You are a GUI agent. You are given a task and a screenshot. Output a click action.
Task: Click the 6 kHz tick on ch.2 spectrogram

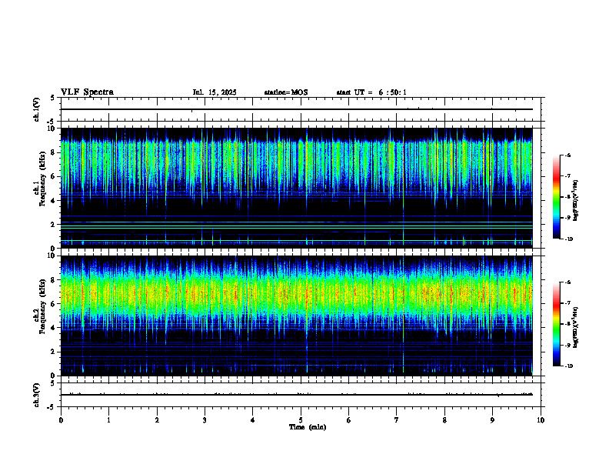pyautogui.click(x=53, y=304)
